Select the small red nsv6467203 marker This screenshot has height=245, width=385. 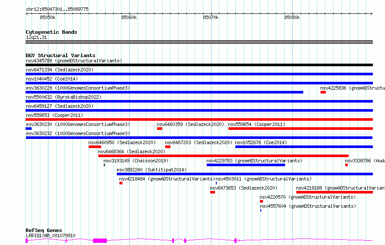[x=168, y=147]
